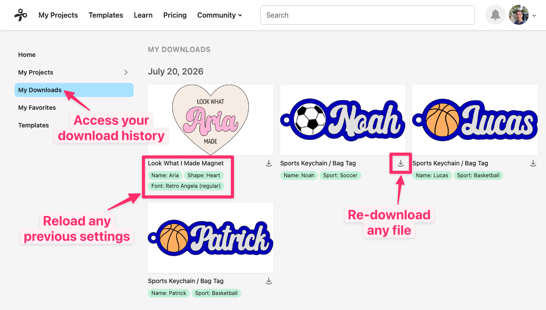Click the Name: Patrick tag
The width and height of the screenshot is (546, 310).
(x=169, y=293)
